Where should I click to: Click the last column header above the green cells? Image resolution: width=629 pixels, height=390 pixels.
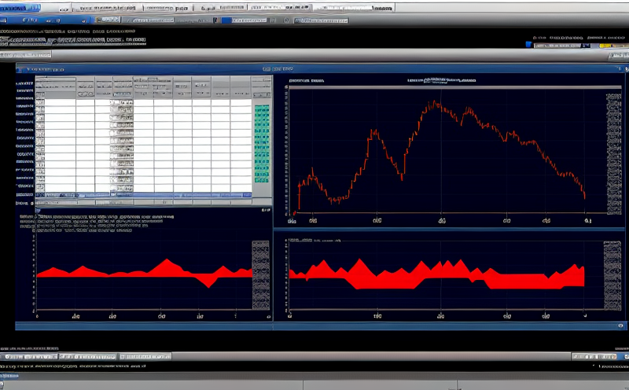[262, 83]
